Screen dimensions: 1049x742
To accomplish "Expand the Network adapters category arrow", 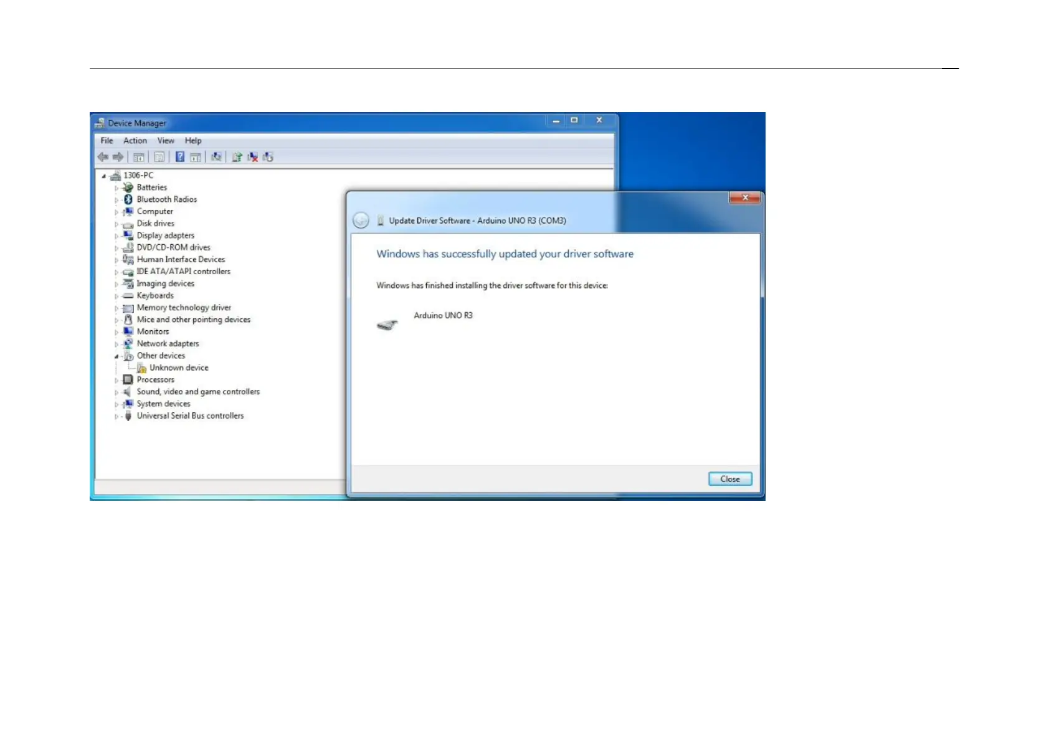I will pos(116,345).
